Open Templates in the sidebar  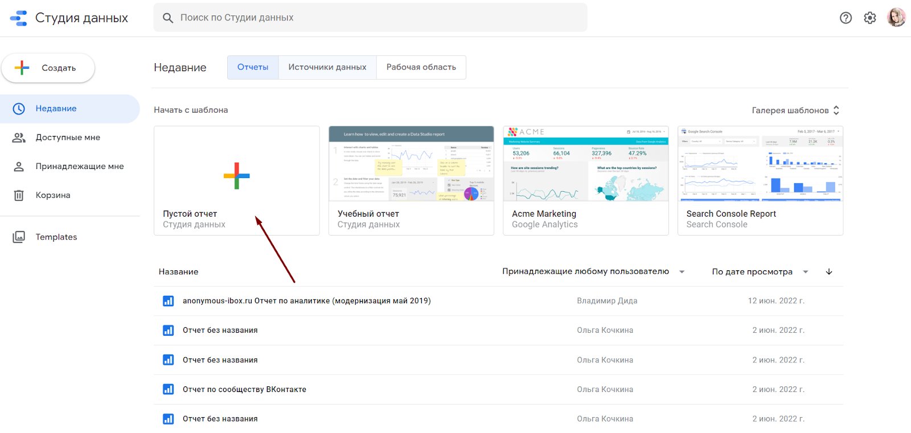56,237
